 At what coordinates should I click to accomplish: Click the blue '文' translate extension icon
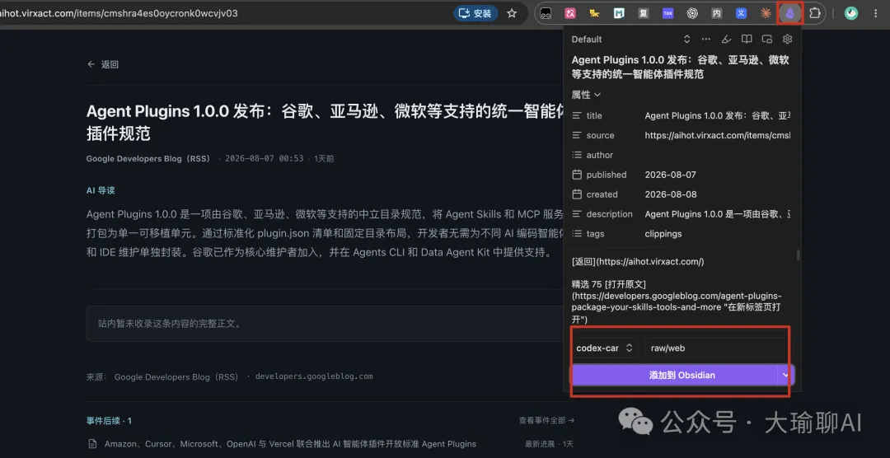pos(742,13)
